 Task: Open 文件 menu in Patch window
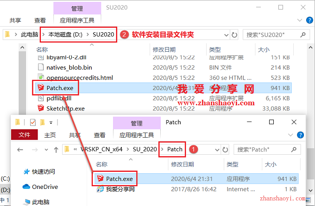pyautogui.click(x=24, y=135)
